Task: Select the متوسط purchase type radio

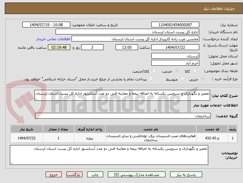Action: 182,79
